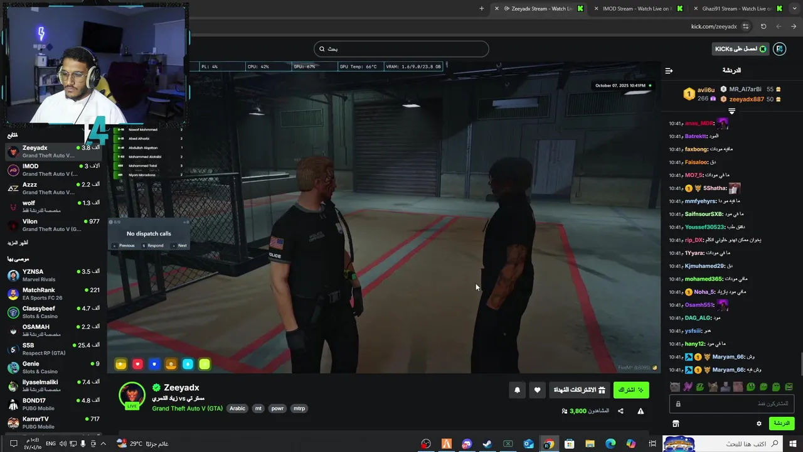Switch to Ghazi91 Stream tab
803x452 pixels.
[736, 9]
